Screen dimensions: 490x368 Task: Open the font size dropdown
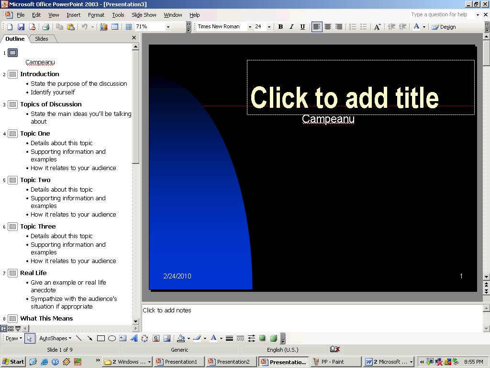[x=269, y=27]
